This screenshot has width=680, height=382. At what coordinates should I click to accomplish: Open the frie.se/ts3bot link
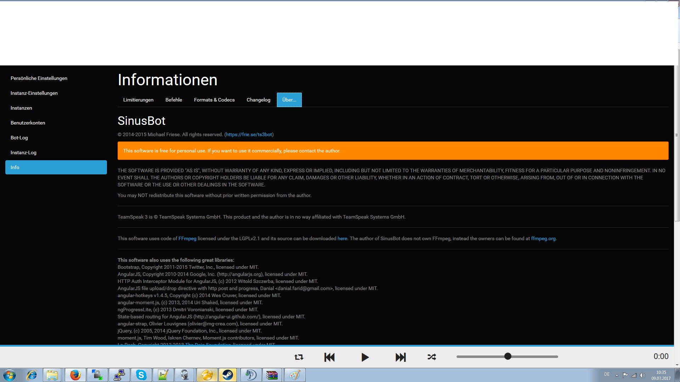(x=249, y=134)
